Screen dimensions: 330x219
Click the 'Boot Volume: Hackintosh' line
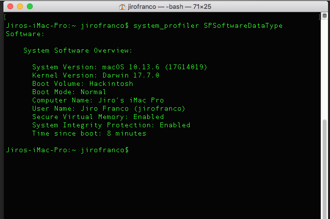(x=83, y=83)
